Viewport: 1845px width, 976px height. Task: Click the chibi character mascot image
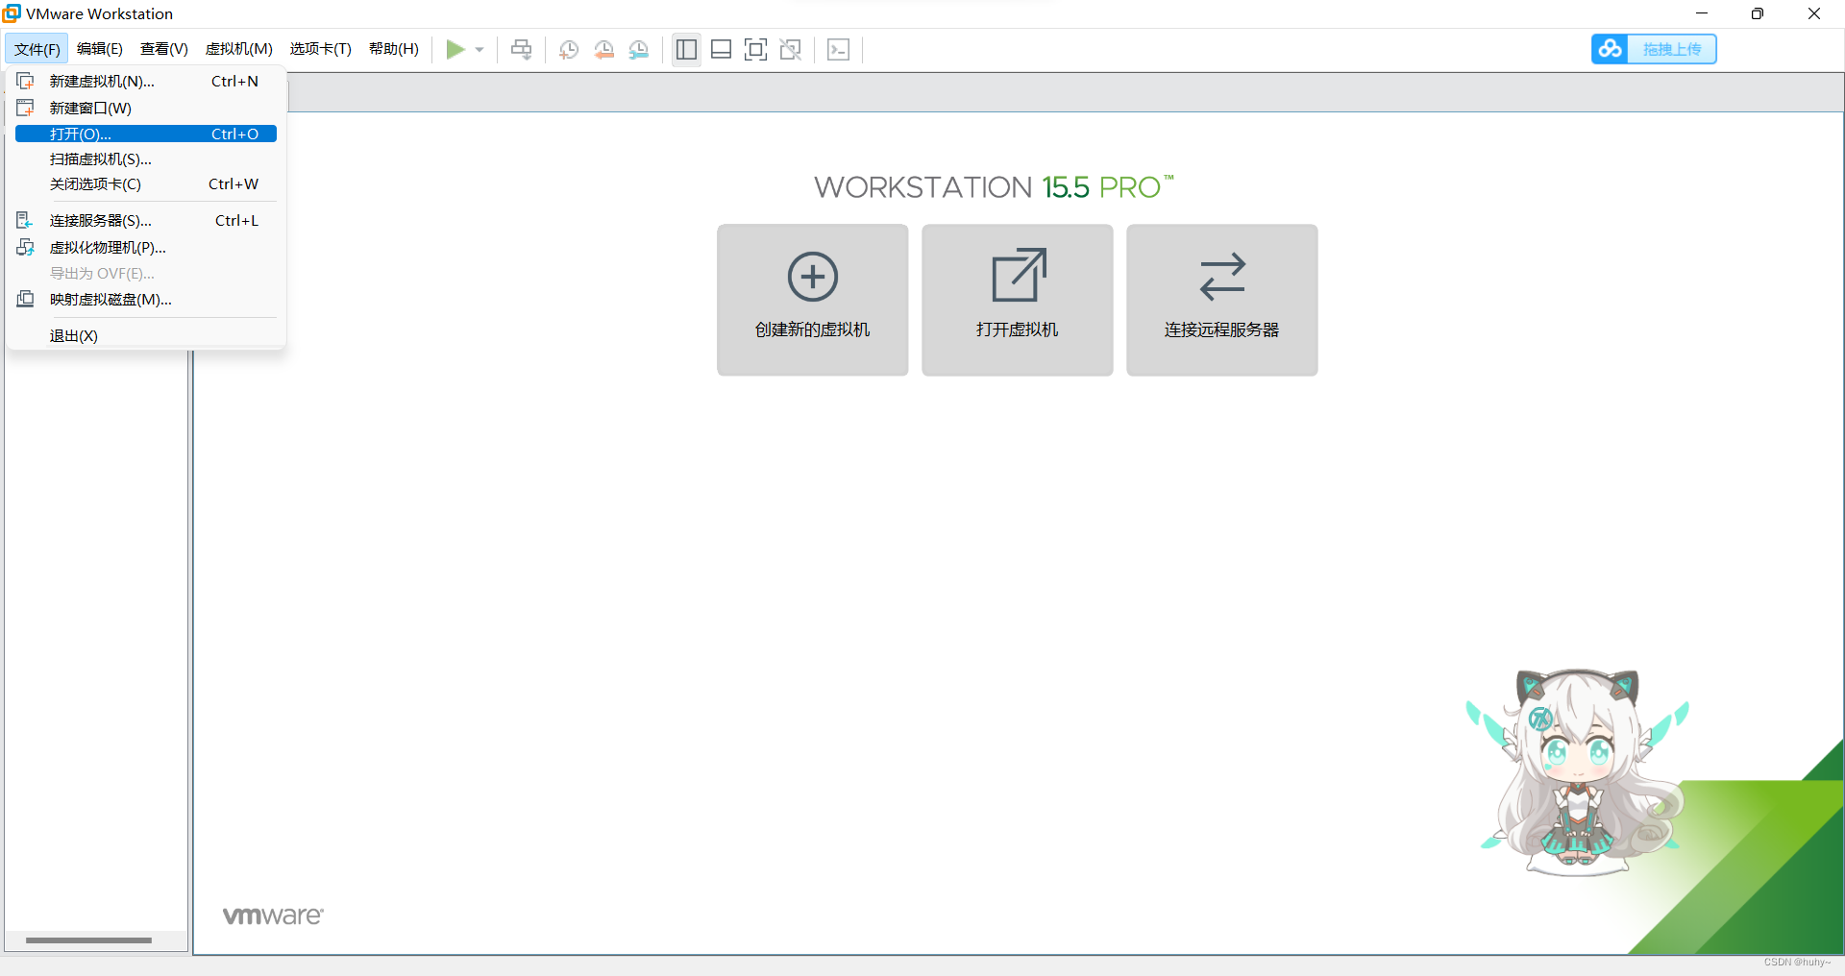click(1578, 772)
